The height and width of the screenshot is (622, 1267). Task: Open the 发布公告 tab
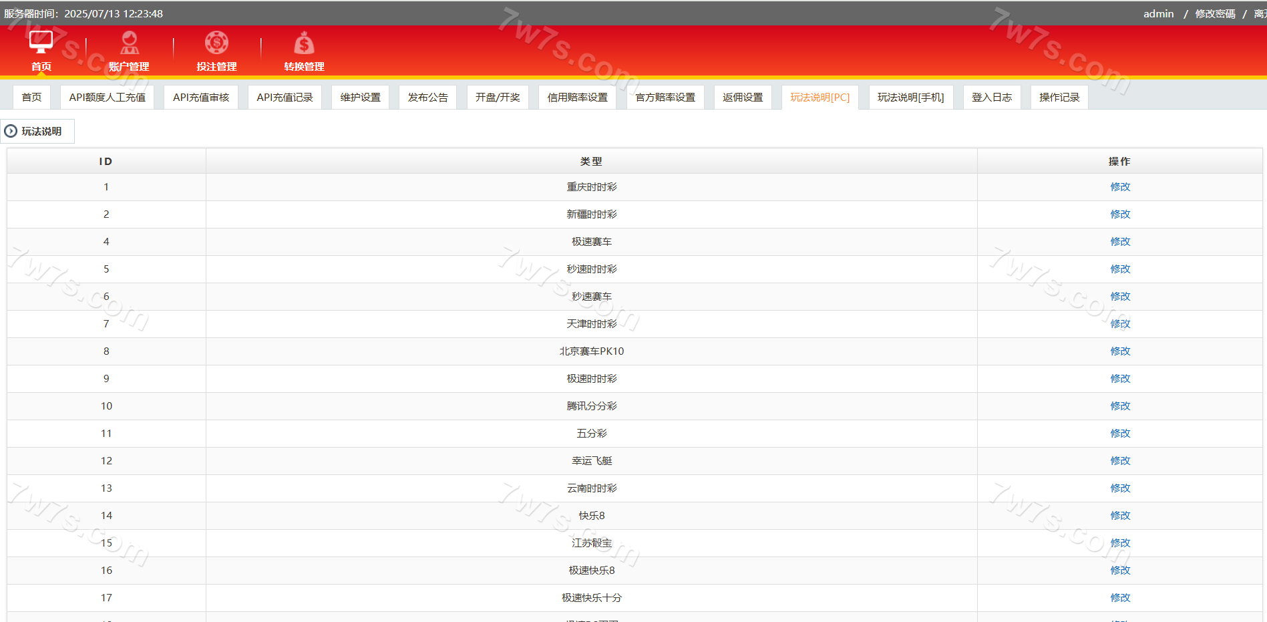427,98
